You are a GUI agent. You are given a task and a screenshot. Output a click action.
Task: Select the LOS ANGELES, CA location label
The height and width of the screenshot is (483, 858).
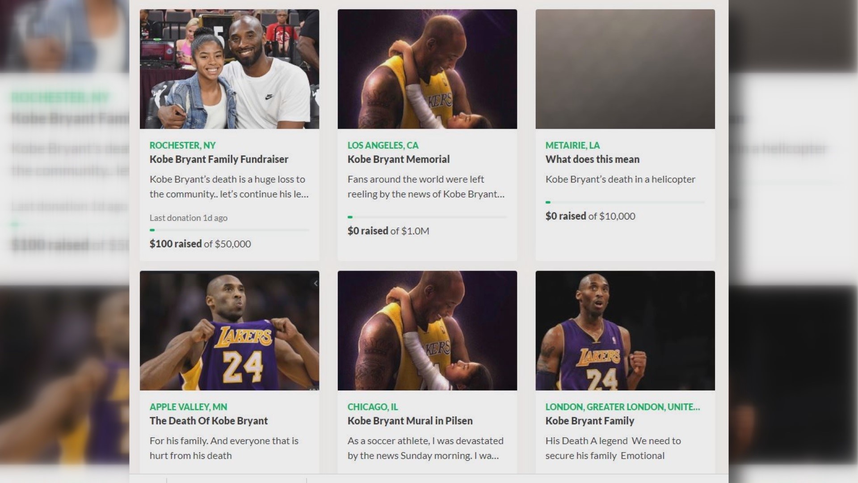click(x=383, y=145)
